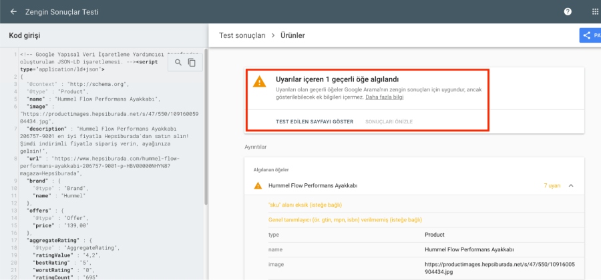Click the "ratingCount" : "695" code line
This screenshot has height=280, width=601.
point(65,277)
